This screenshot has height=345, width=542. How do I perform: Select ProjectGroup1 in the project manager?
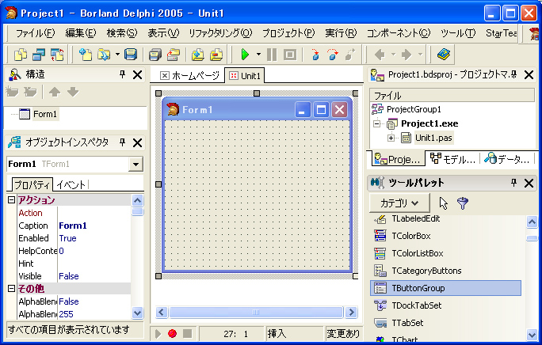click(414, 109)
